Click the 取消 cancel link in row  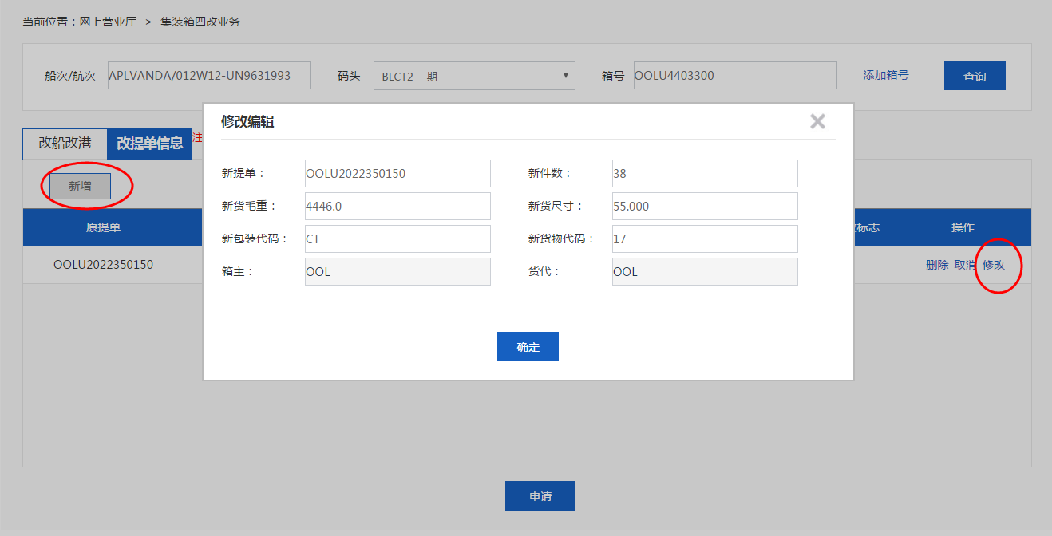(965, 265)
